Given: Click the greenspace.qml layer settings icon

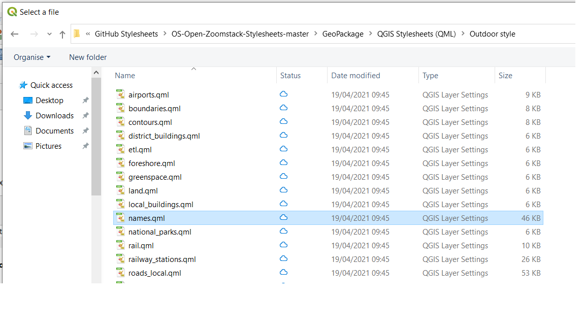Looking at the screenshot, I should (120, 177).
